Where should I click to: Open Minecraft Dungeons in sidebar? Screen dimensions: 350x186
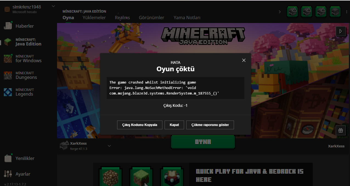point(21,75)
